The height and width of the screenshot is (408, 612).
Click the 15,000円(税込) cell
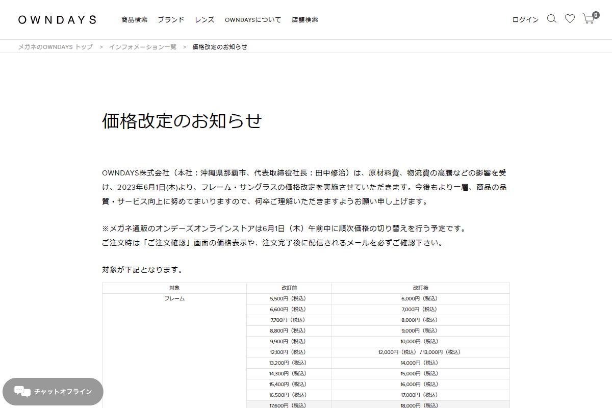click(421, 373)
